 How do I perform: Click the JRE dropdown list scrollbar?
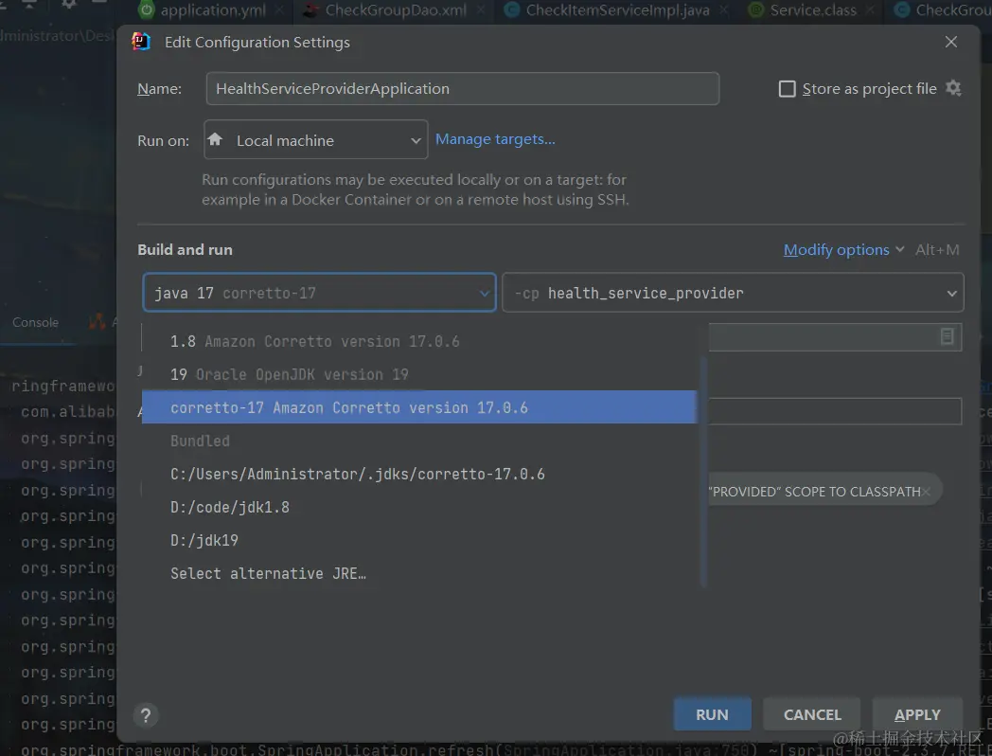[703, 471]
